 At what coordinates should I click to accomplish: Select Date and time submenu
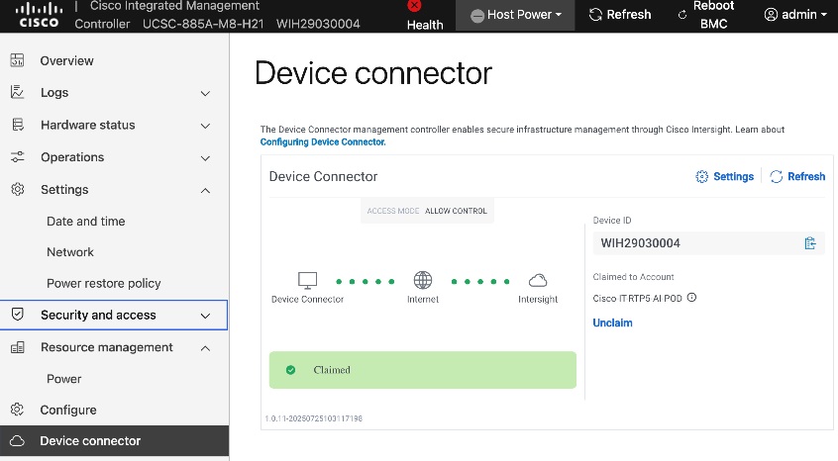(85, 222)
